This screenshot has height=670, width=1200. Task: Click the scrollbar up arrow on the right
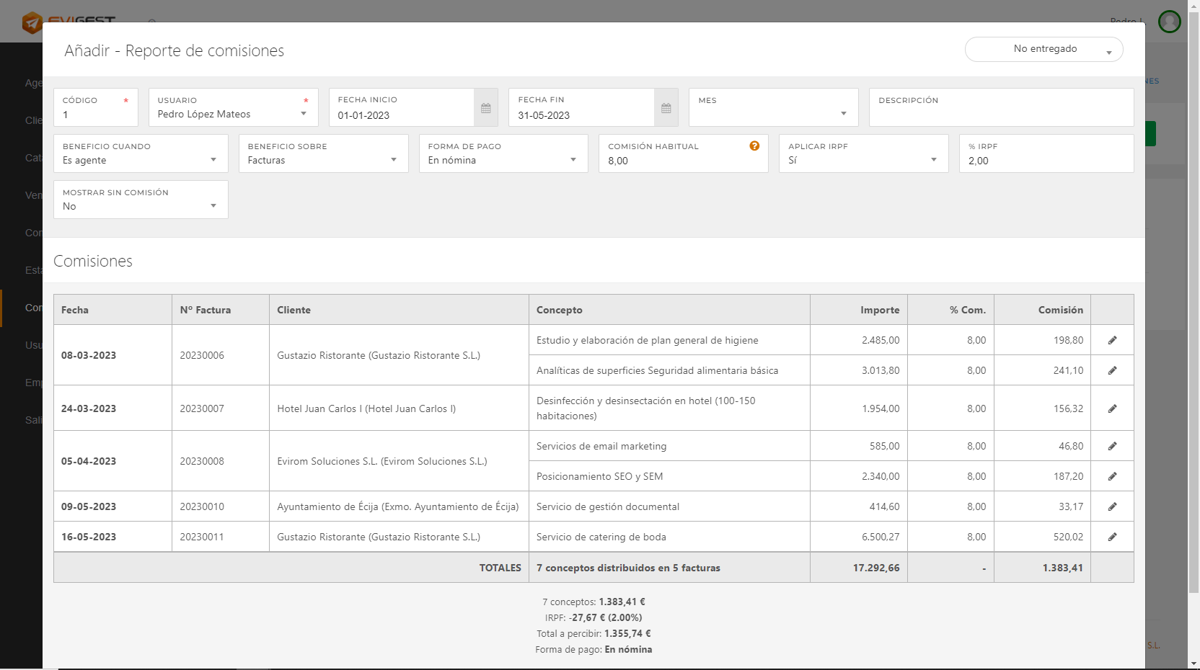[1194, 6]
